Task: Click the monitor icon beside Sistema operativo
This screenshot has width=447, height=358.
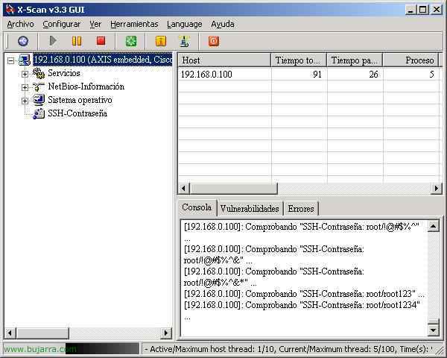Action: pos(39,100)
